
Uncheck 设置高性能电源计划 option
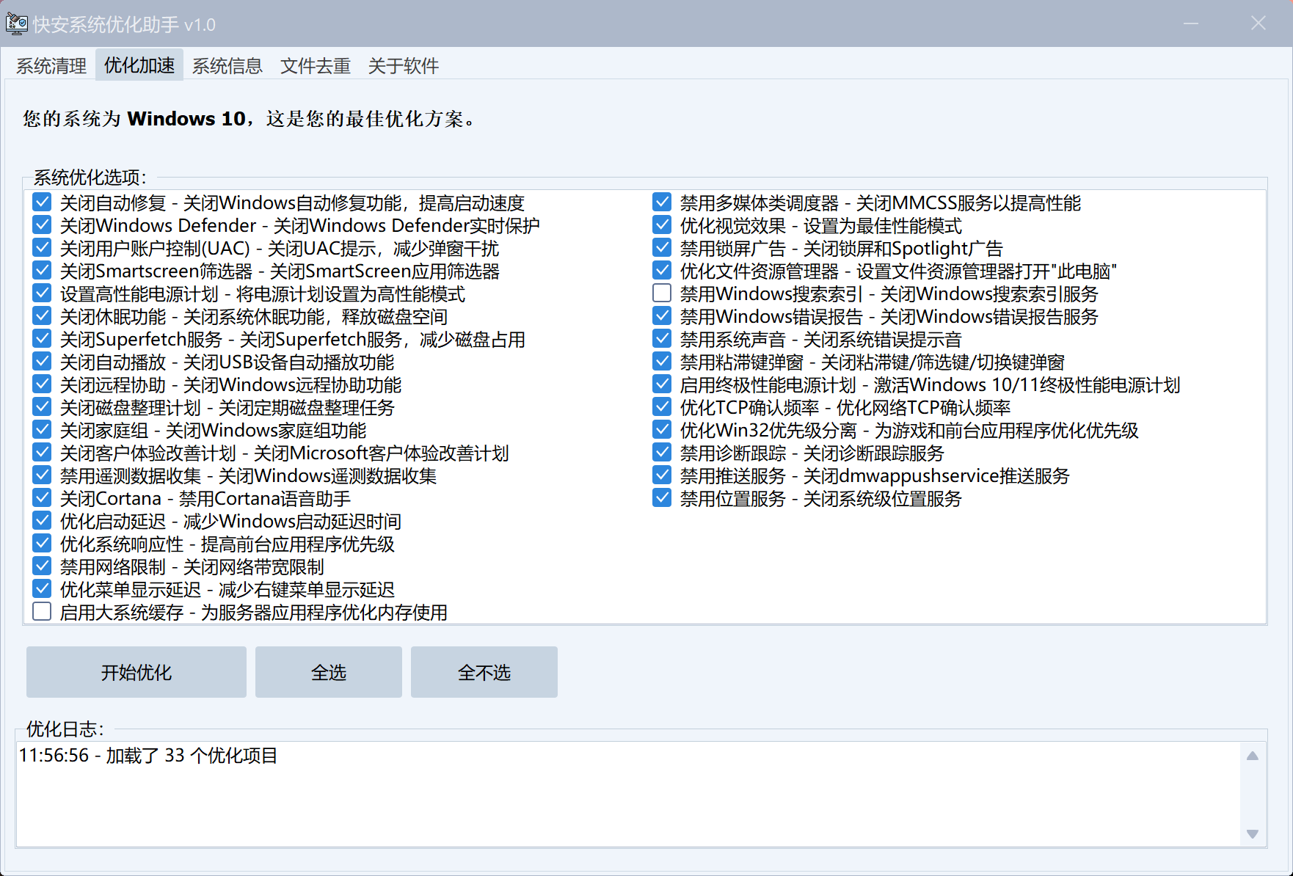click(43, 293)
